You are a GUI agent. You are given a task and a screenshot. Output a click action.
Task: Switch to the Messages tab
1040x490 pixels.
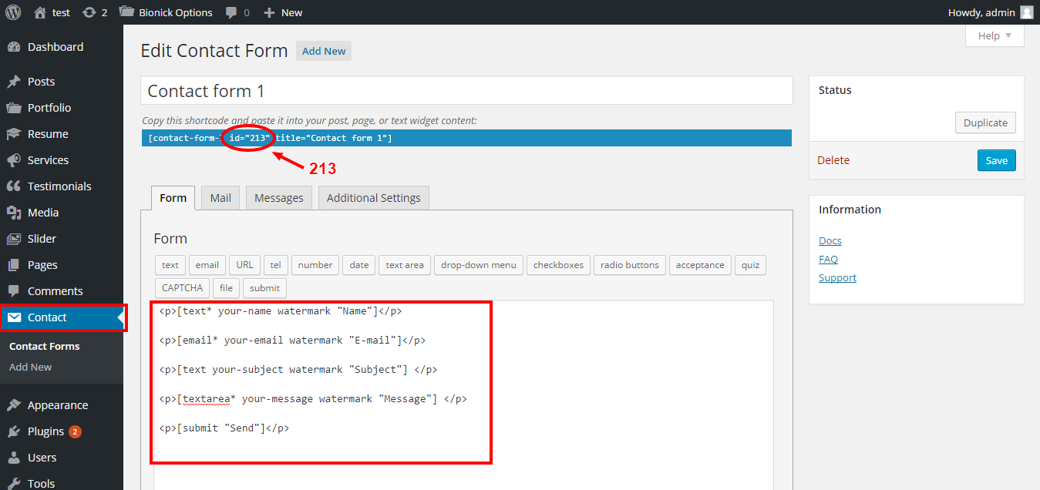click(279, 198)
